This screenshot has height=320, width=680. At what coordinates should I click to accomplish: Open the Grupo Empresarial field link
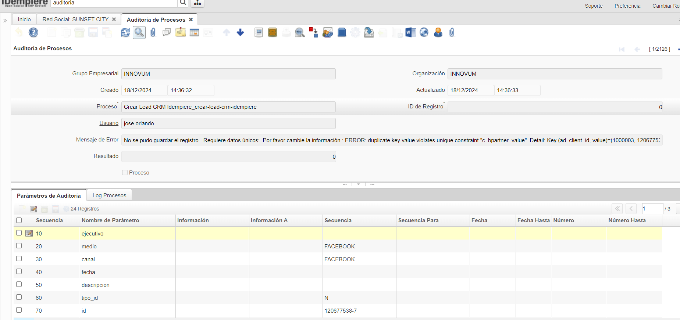95,73
